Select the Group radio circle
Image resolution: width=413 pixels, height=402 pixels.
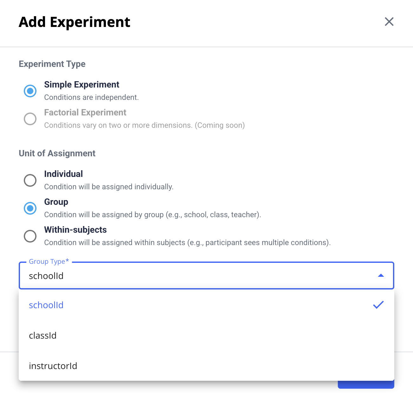30,208
